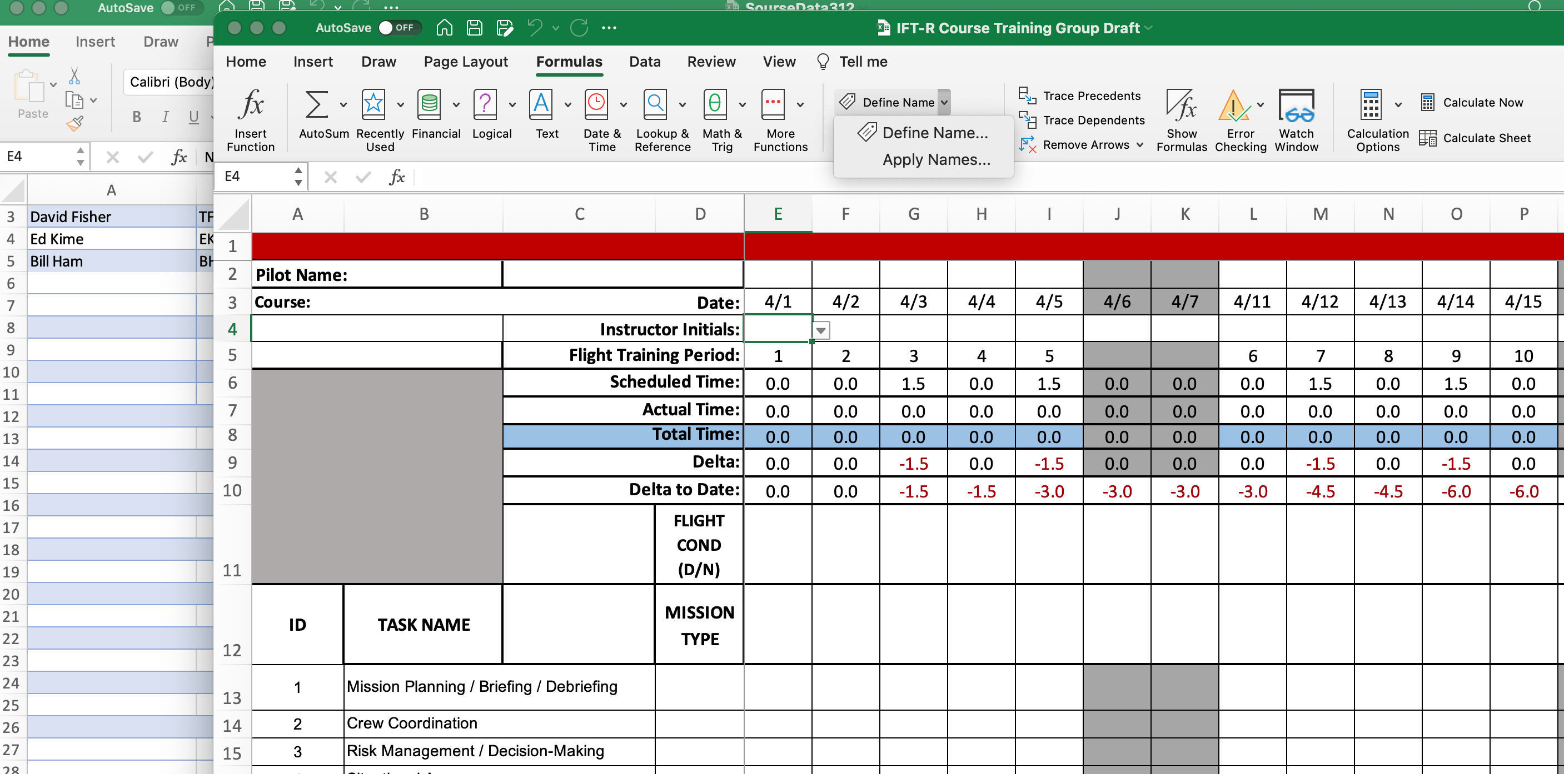Click Trace Precedents button
The width and height of the screenshot is (1564, 774).
coord(1091,96)
